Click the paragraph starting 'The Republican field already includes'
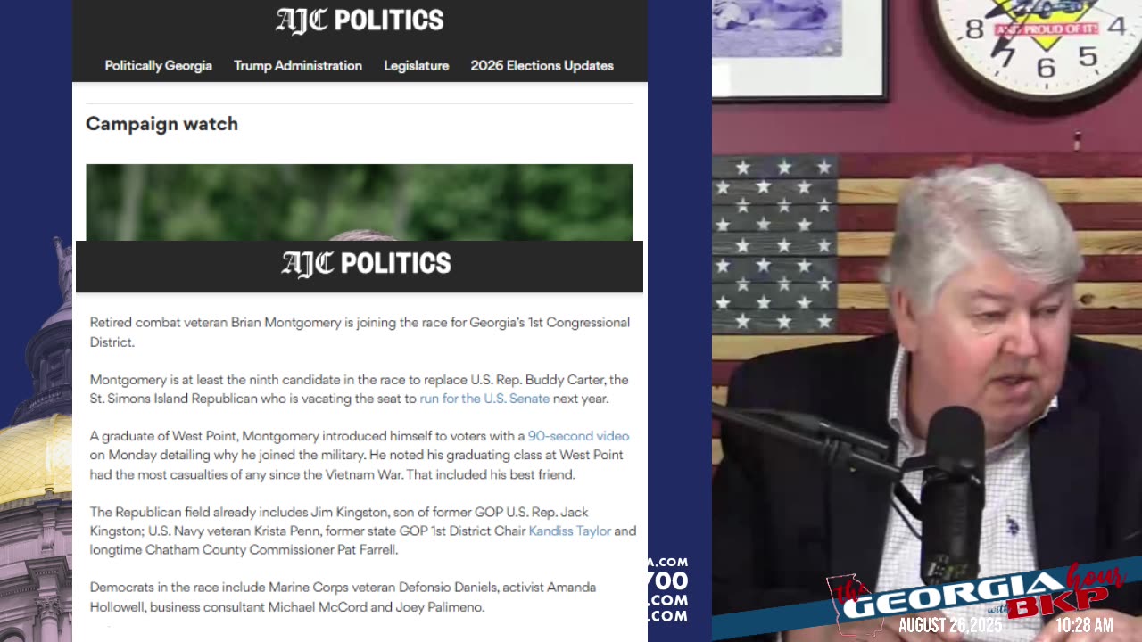This screenshot has width=1142, height=642. pos(363,531)
